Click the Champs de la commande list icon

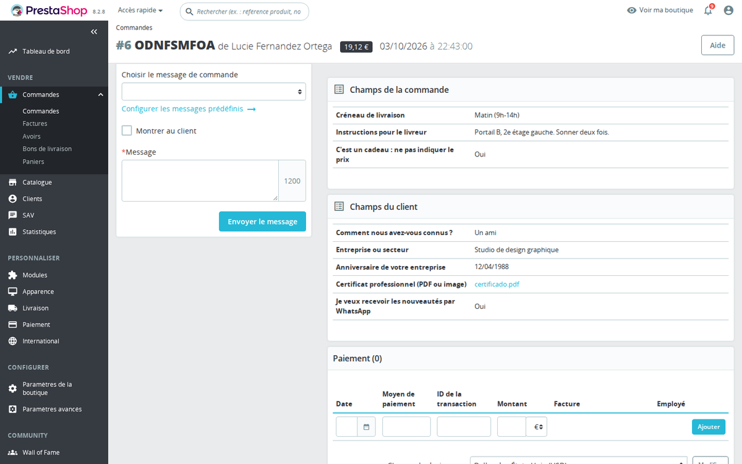click(339, 90)
